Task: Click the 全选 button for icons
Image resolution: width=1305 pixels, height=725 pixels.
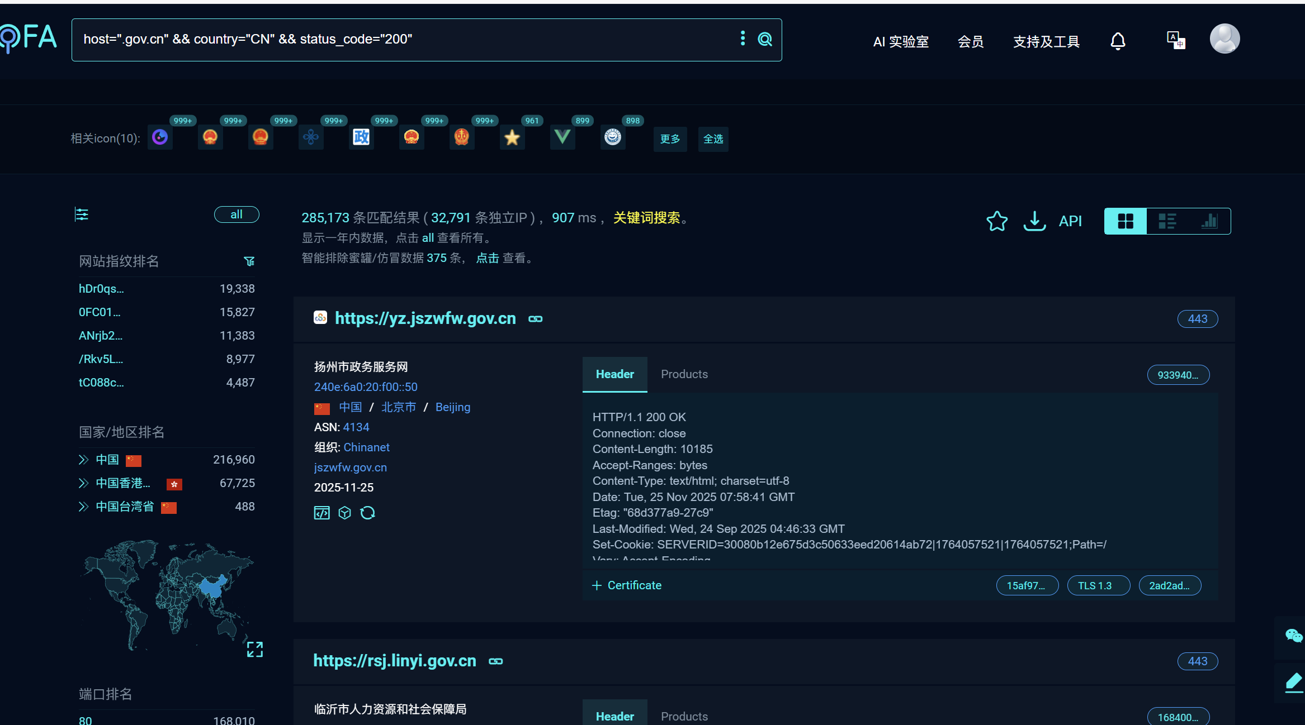Action: [713, 139]
